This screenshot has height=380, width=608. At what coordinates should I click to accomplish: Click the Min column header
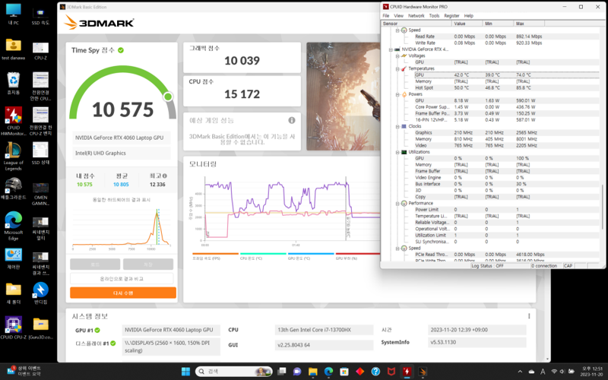pos(499,24)
